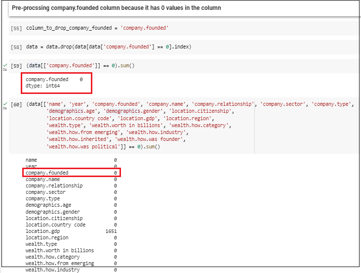This screenshot has width=361, height=273.
Task: Select the execution count [58] indicator
Action: click(x=16, y=47)
